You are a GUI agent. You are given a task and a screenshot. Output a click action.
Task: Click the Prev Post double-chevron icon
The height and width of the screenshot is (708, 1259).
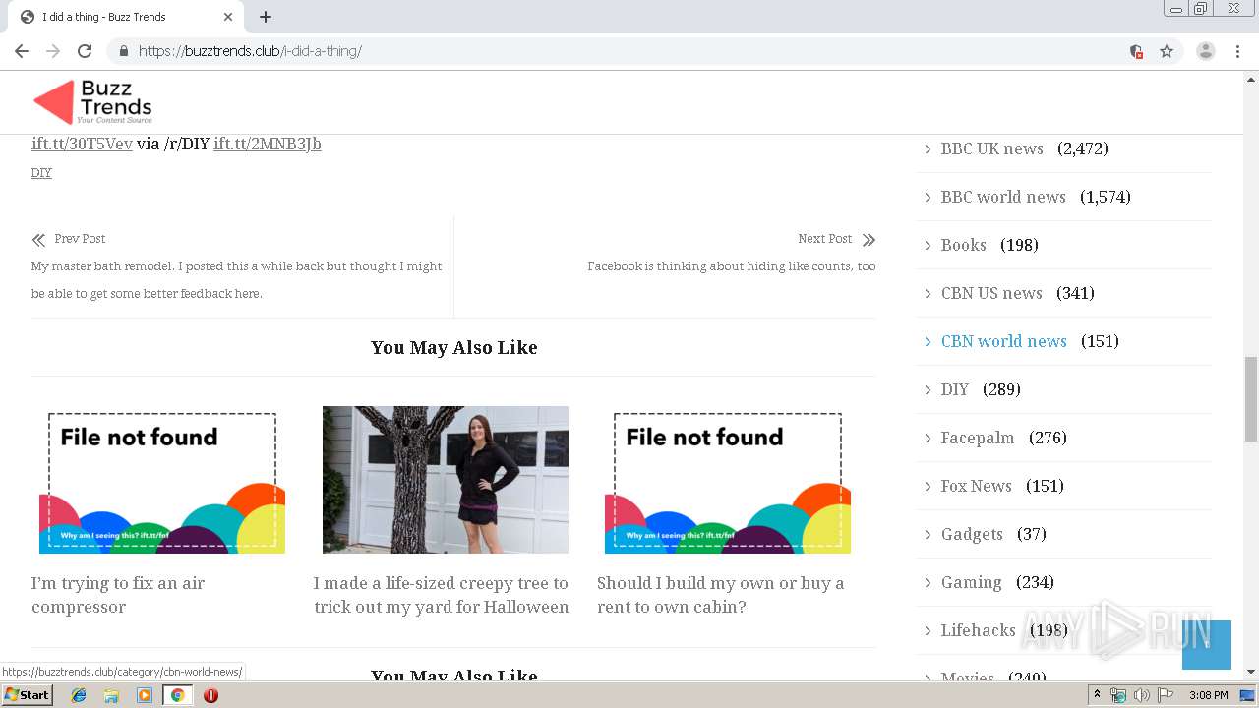pyautogui.click(x=38, y=240)
